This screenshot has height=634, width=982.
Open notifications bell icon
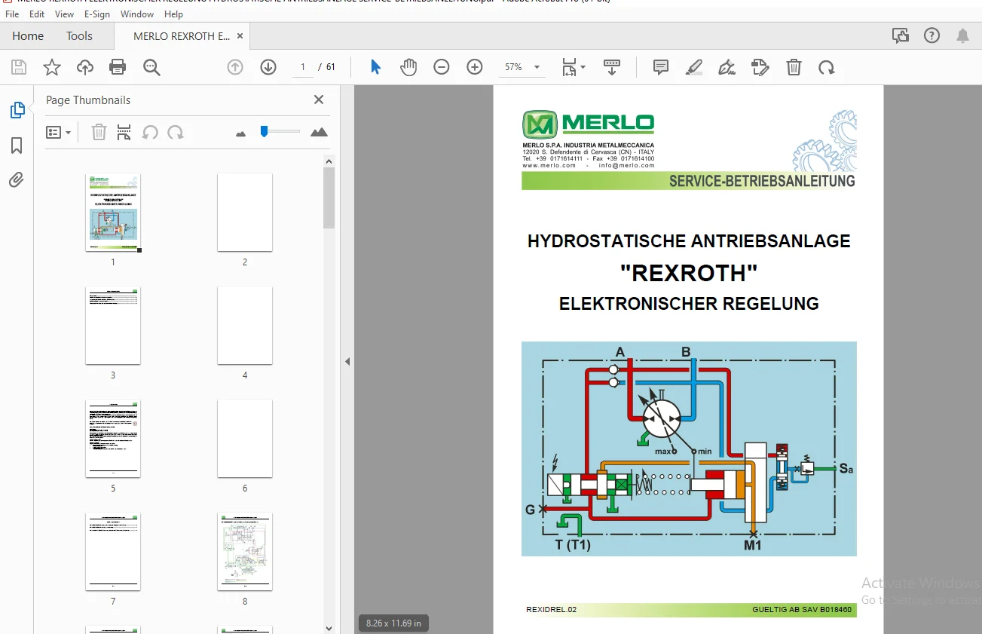[962, 35]
